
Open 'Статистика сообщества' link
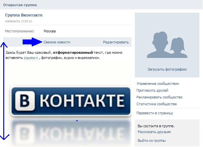tap(156, 104)
